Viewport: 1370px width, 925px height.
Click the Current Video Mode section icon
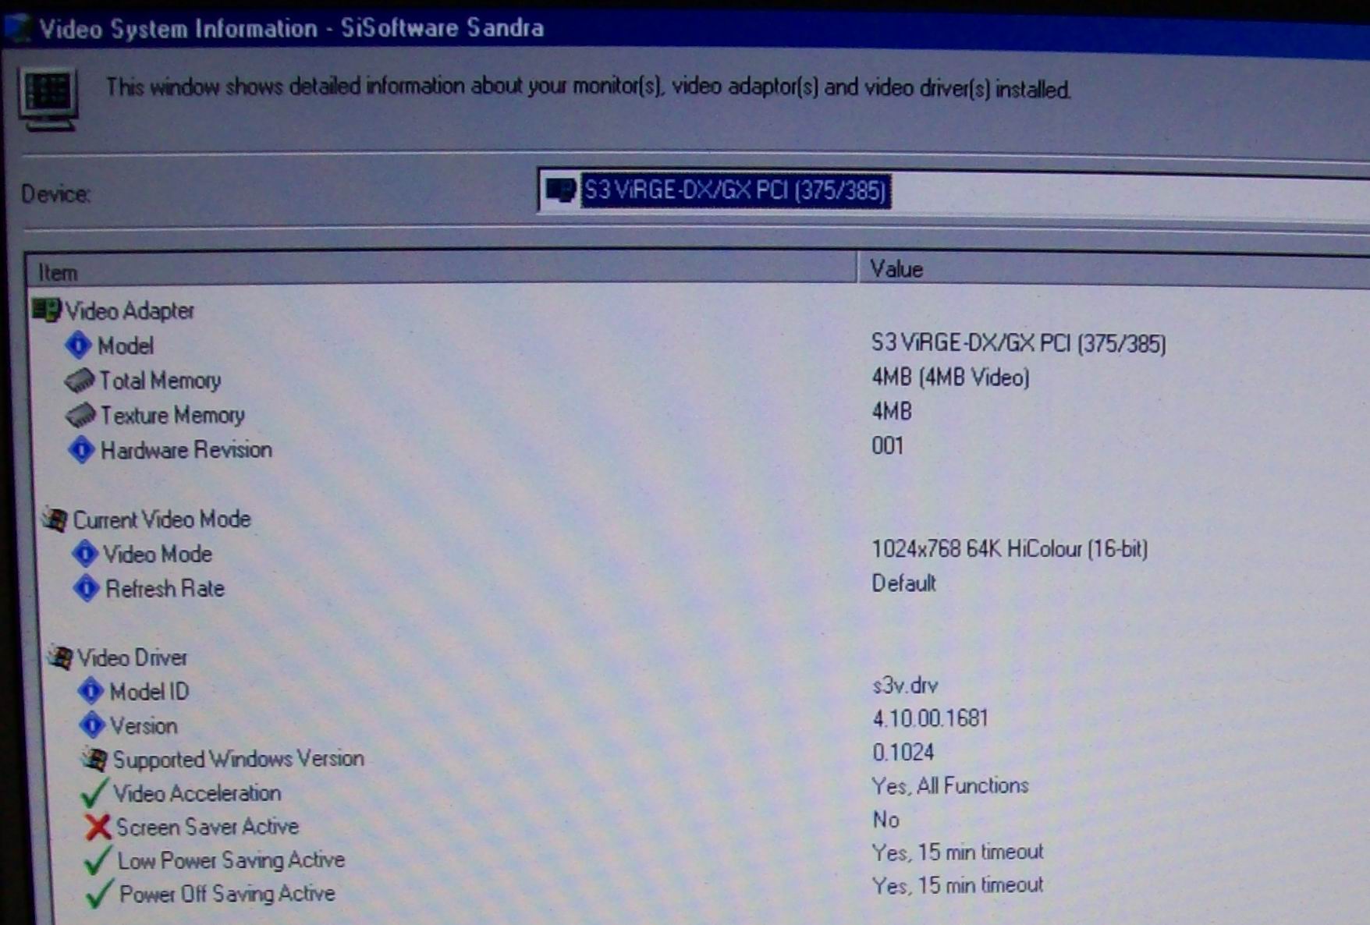point(55,519)
